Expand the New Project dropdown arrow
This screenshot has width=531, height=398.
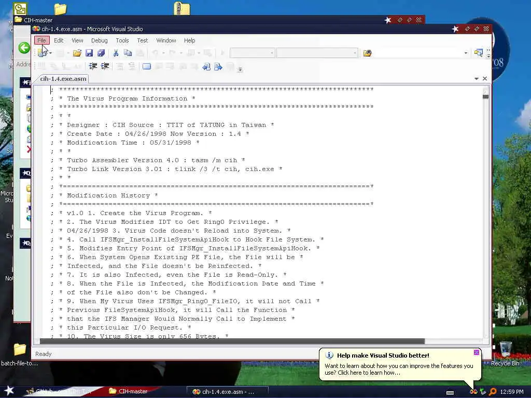point(50,53)
